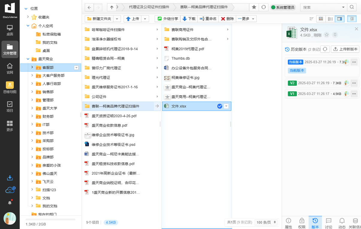Image resolution: width=361 pixels, height=229 pixels.
Task: Click the search magnifier icon
Action: 352,7
